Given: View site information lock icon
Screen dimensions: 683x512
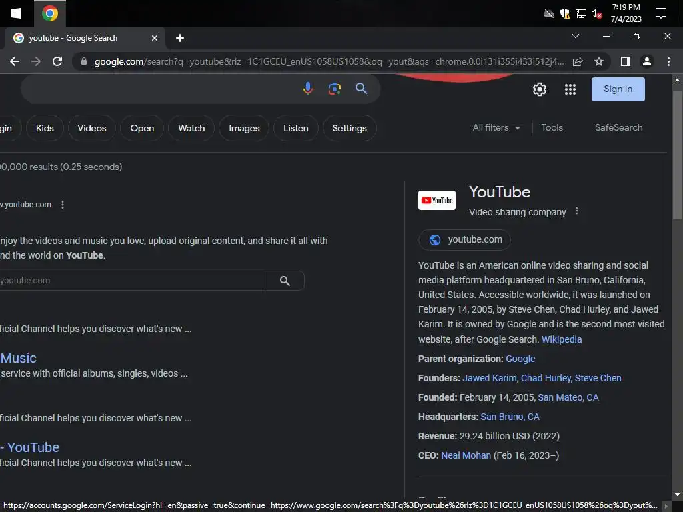Looking at the screenshot, I should (84, 61).
